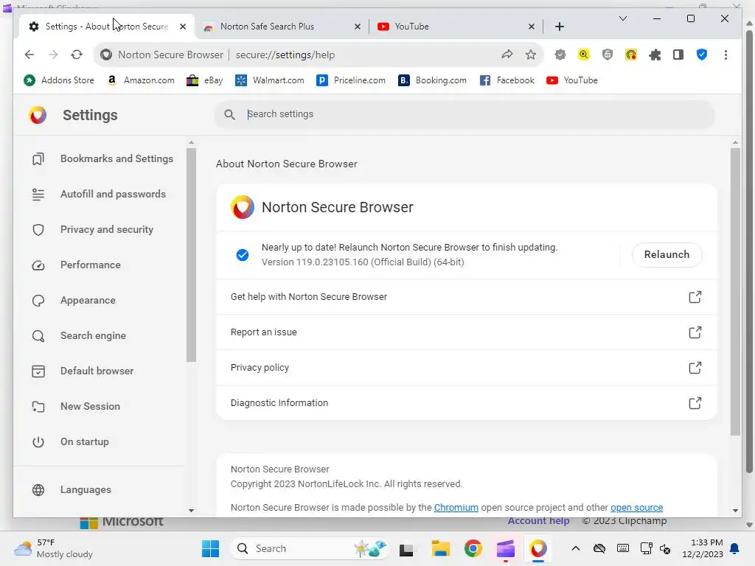
Task: Click the share icon in address bar
Action: point(507,55)
